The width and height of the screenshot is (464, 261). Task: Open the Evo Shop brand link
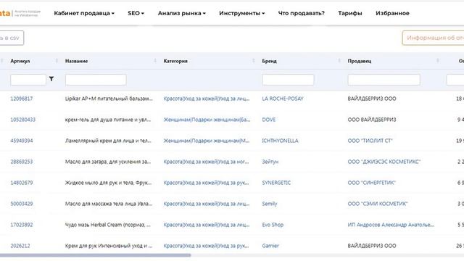[273, 225]
